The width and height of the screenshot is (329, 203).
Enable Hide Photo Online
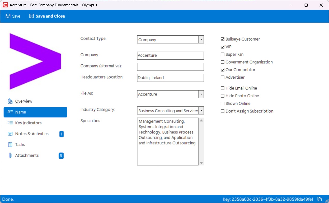pos(223,96)
